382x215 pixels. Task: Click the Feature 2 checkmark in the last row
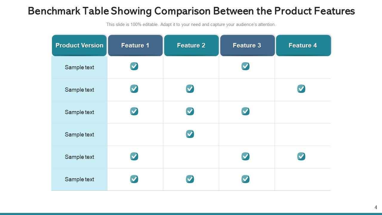coord(190,179)
